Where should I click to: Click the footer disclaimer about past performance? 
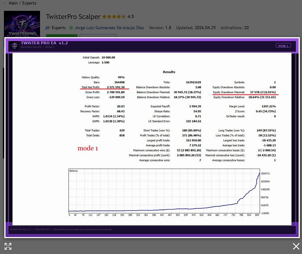click(83, 230)
